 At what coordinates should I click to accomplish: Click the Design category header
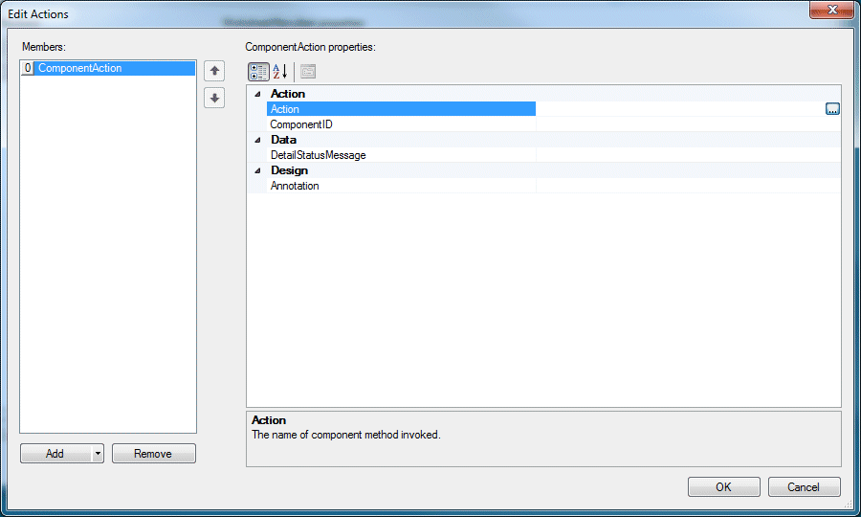point(289,170)
